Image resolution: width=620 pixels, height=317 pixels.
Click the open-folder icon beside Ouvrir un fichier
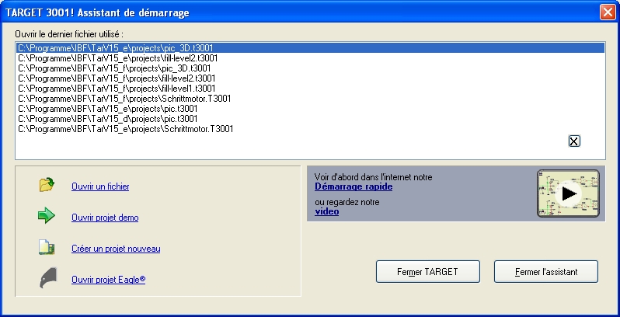pyautogui.click(x=47, y=185)
